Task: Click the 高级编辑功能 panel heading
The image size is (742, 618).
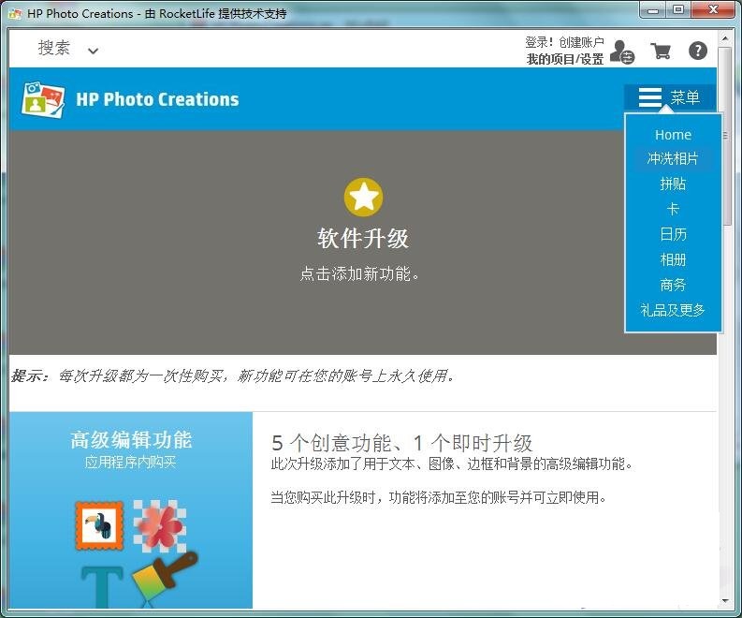Action: [x=131, y=440]
